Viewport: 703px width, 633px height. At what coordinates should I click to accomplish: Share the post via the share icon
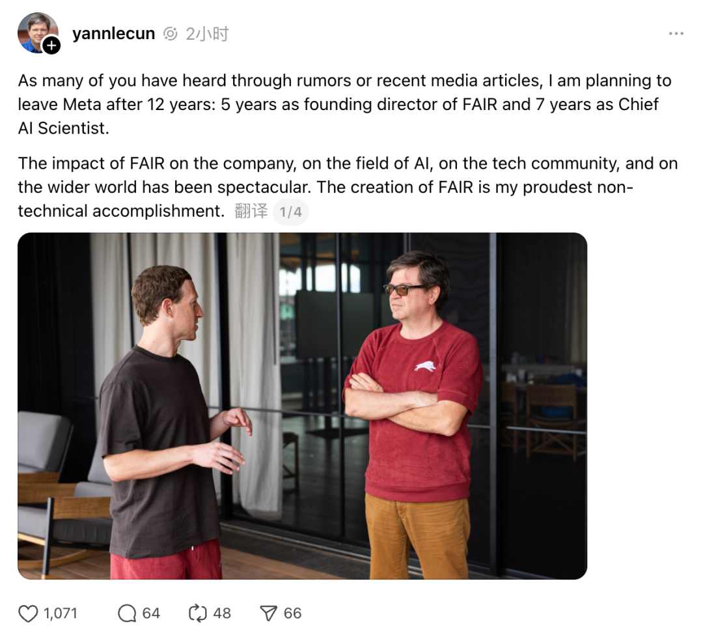269,613
